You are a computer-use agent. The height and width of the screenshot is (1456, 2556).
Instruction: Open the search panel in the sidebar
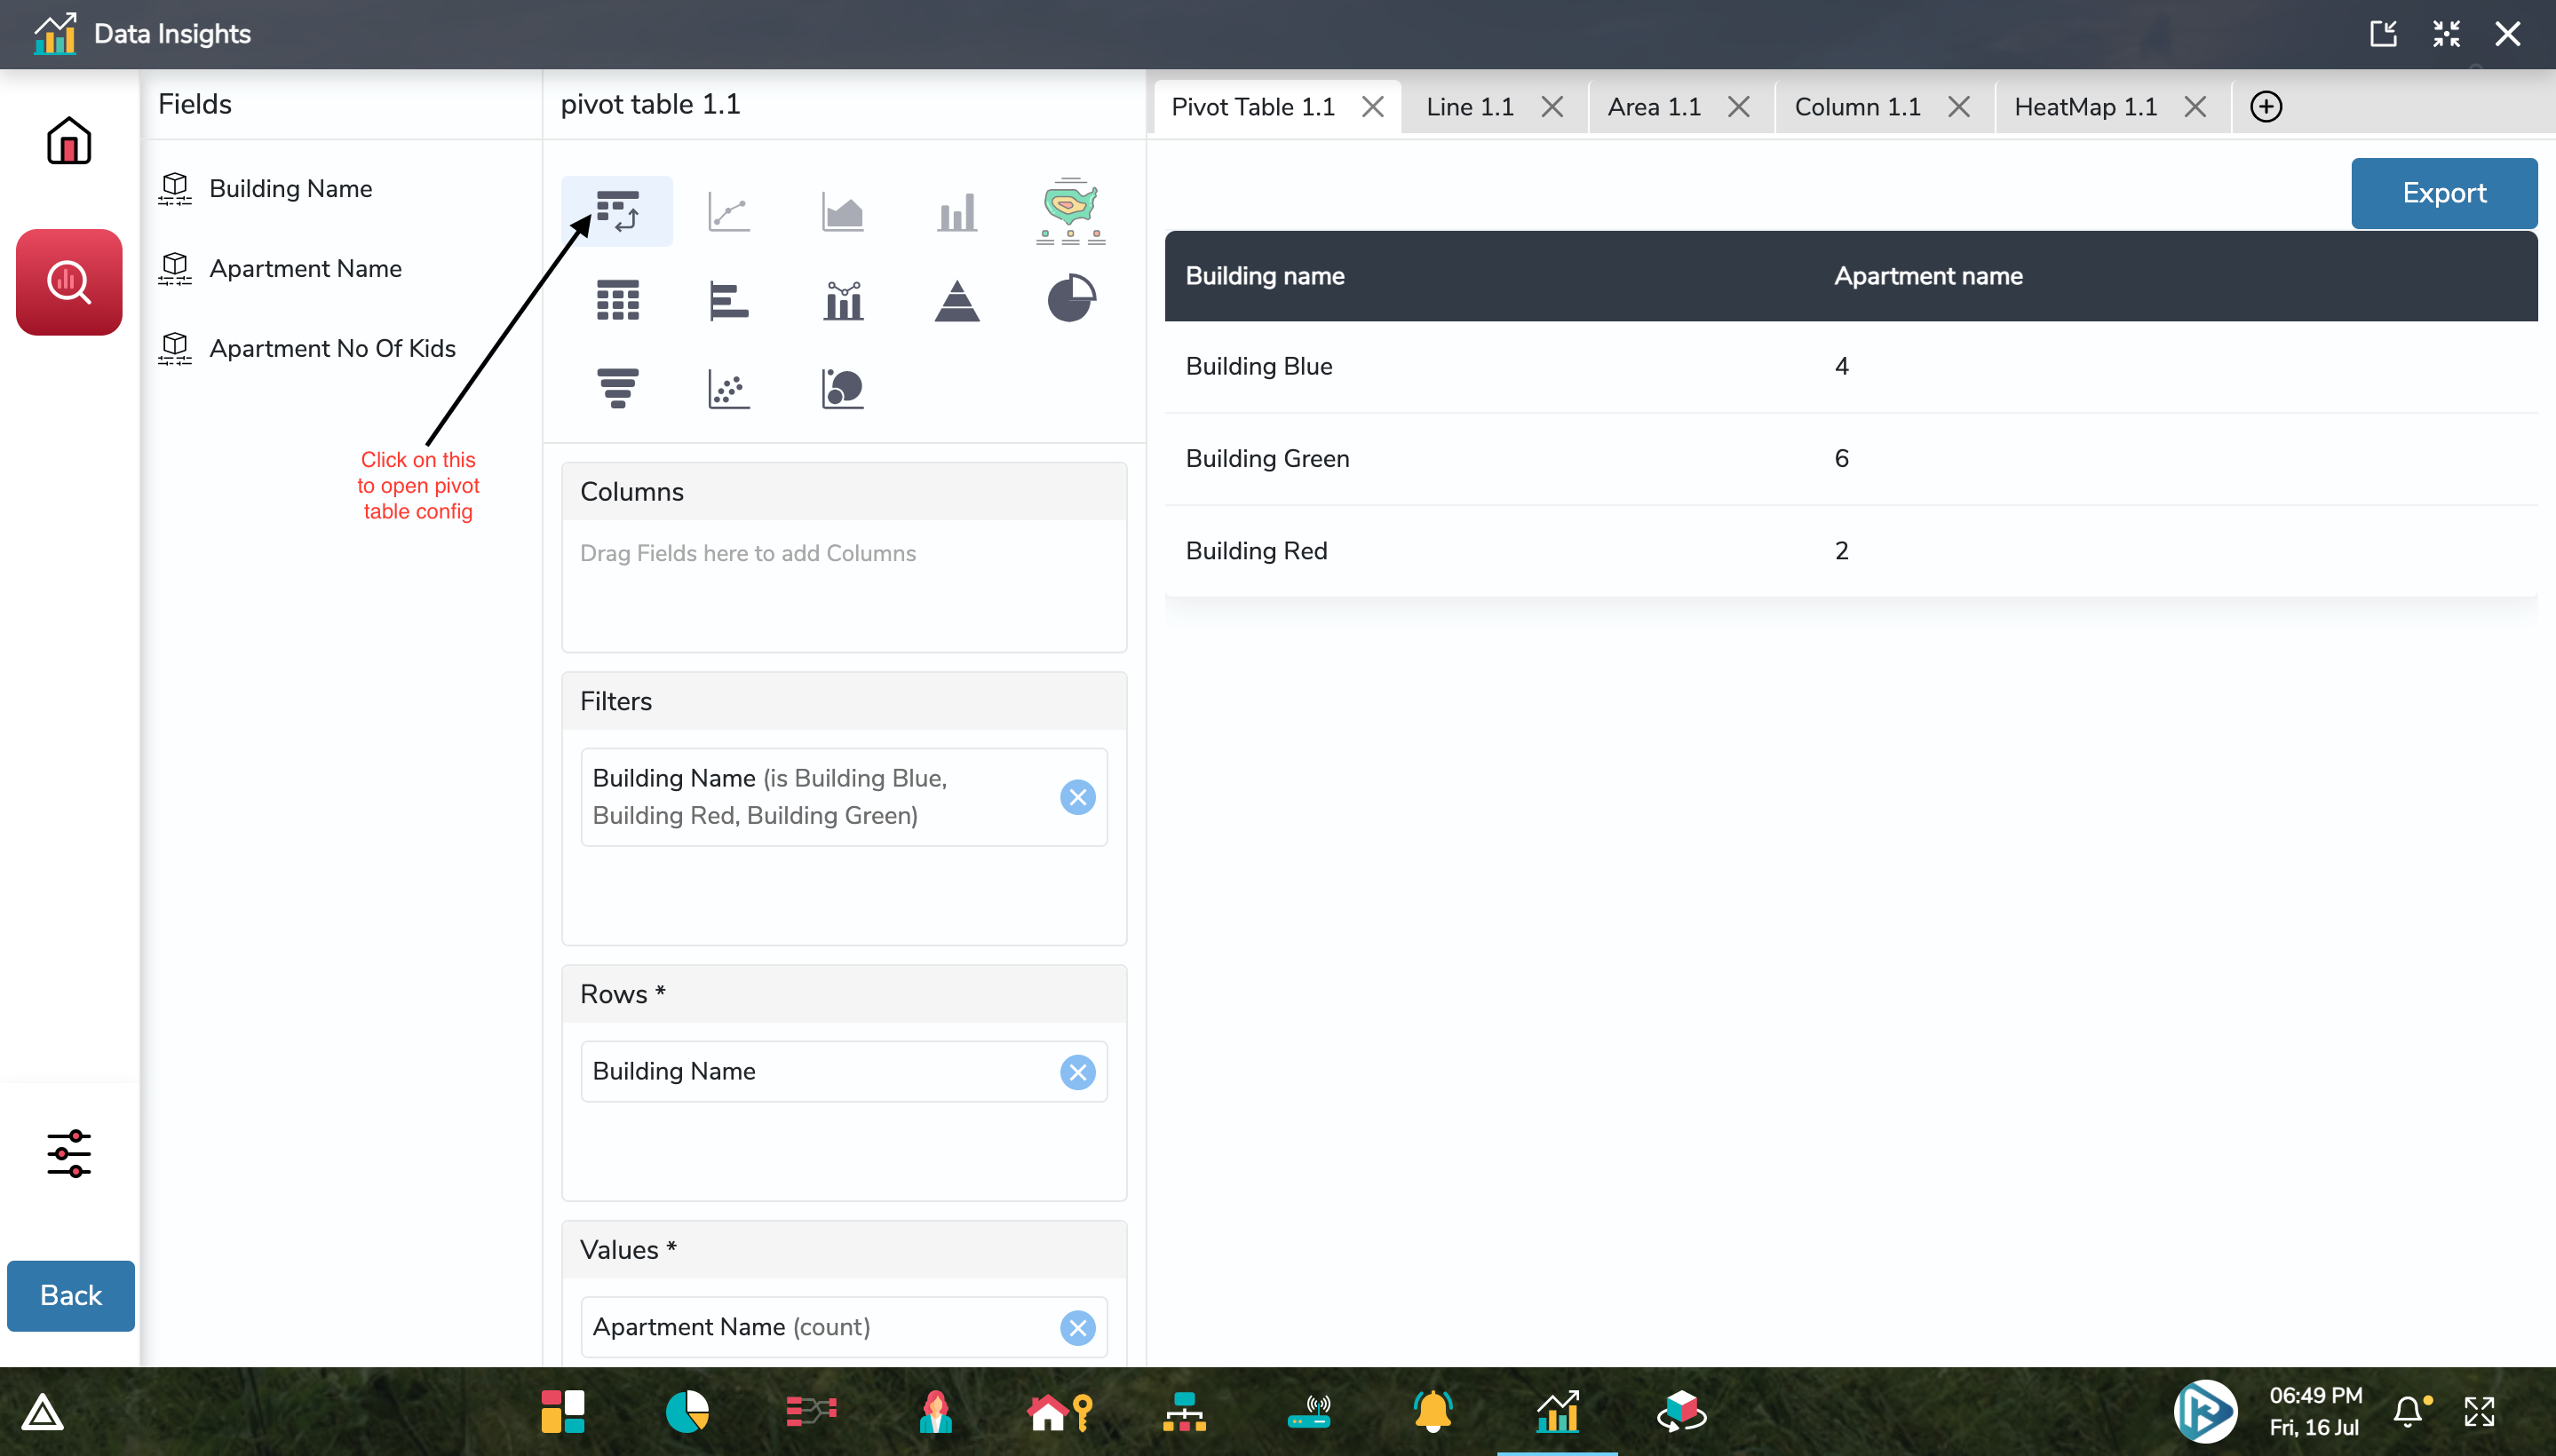[x=68, y=281]
